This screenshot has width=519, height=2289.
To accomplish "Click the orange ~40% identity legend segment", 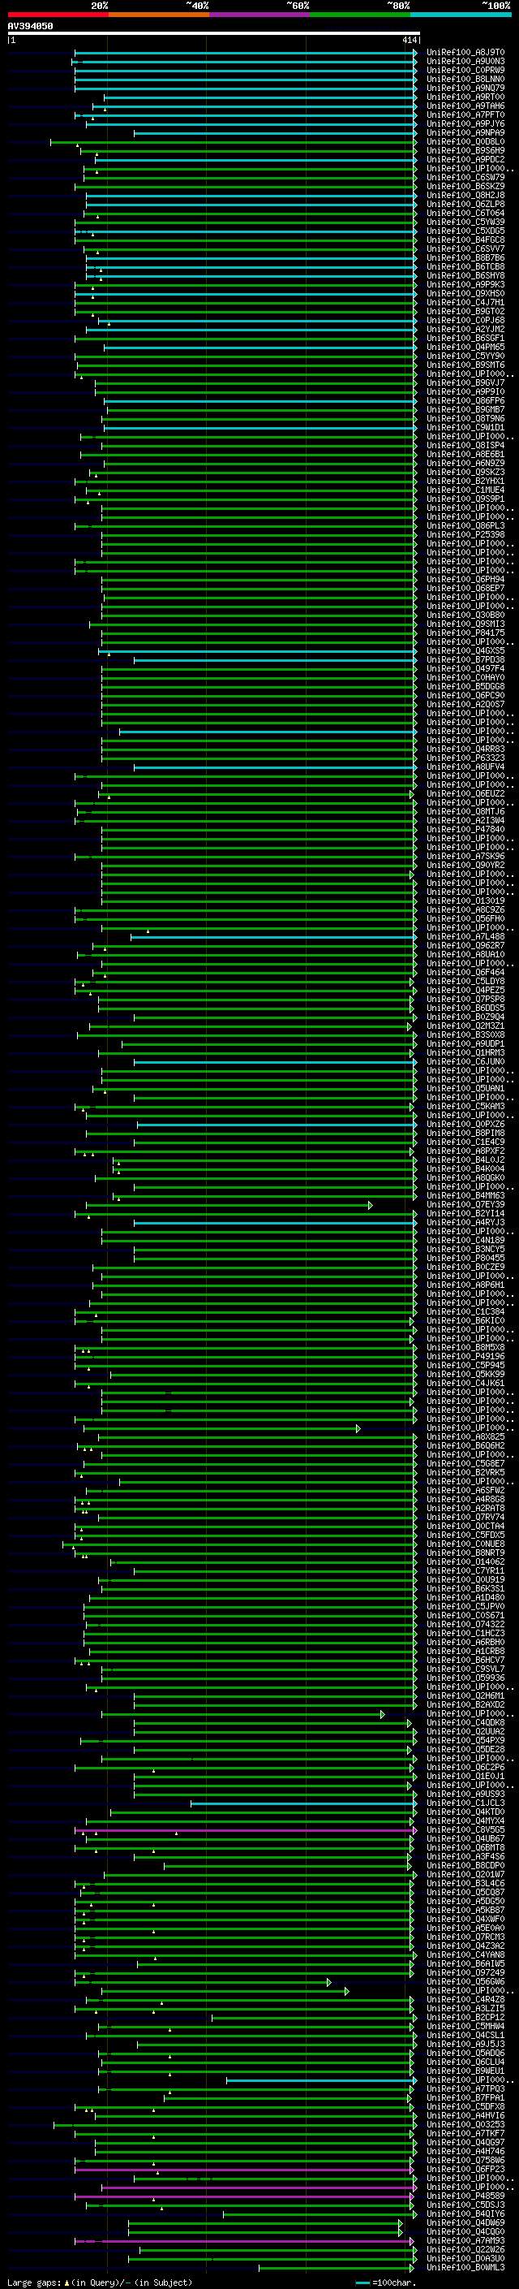I will (x=159, y=15).
